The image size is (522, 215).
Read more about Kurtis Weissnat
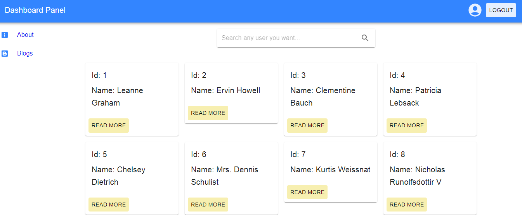pos(307,192)
